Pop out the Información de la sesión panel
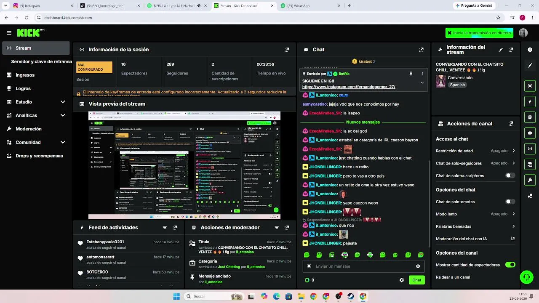539x303 pixels. 287,50
